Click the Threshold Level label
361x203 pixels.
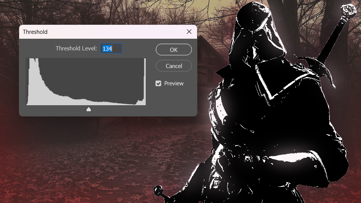pyautogui.click(x=76, y=48)
